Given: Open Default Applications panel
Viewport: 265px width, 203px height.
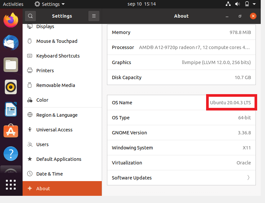Looking at the screenshot, I should coord(62,159).
